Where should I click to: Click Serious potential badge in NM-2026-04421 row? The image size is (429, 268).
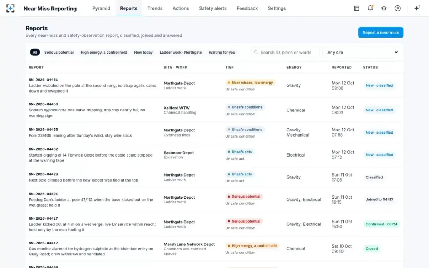click(244, 197)
